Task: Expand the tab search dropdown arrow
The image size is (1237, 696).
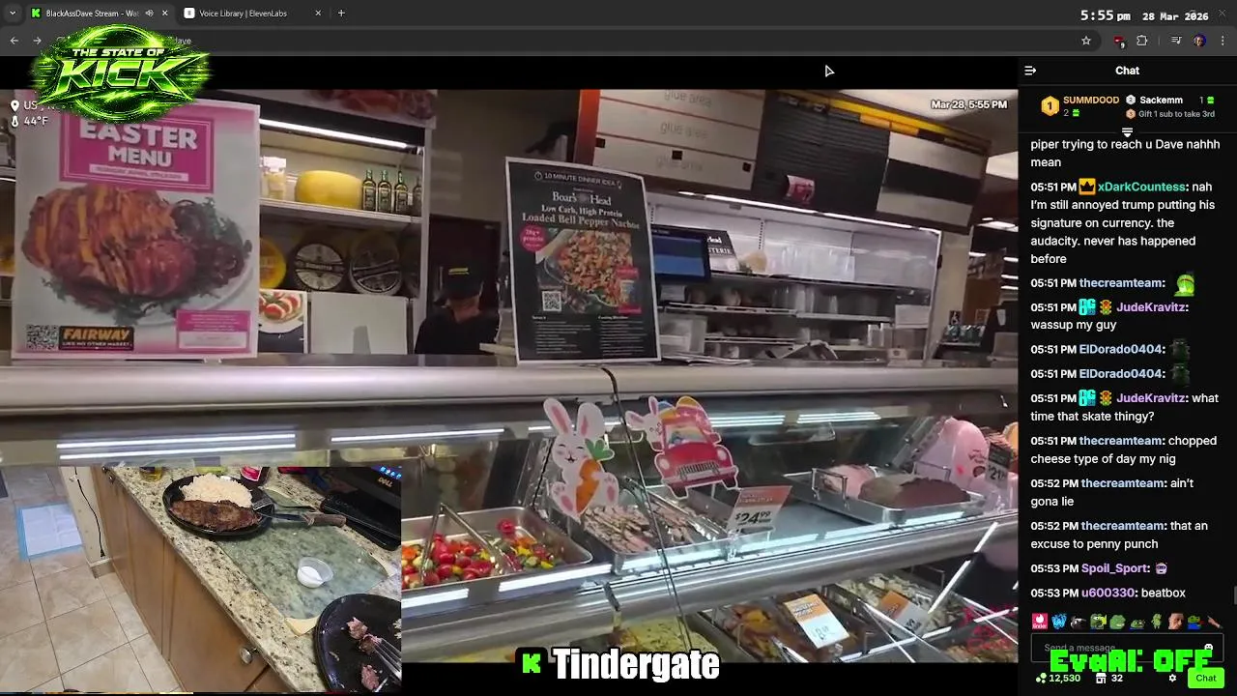Action: [13, 14]
